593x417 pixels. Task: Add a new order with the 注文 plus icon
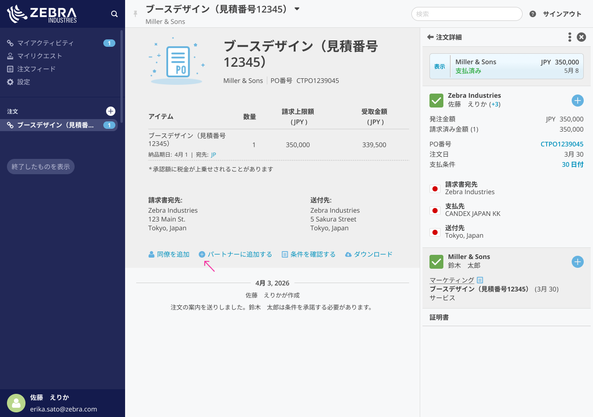111,111
